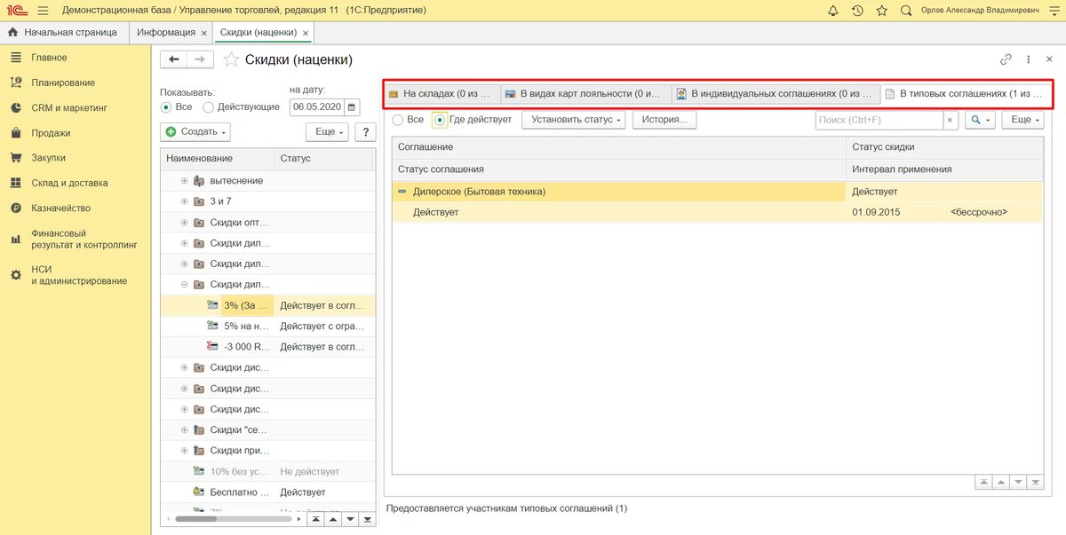Close the Информация tab
This screenshot has height=535, width=1066.
204,33
